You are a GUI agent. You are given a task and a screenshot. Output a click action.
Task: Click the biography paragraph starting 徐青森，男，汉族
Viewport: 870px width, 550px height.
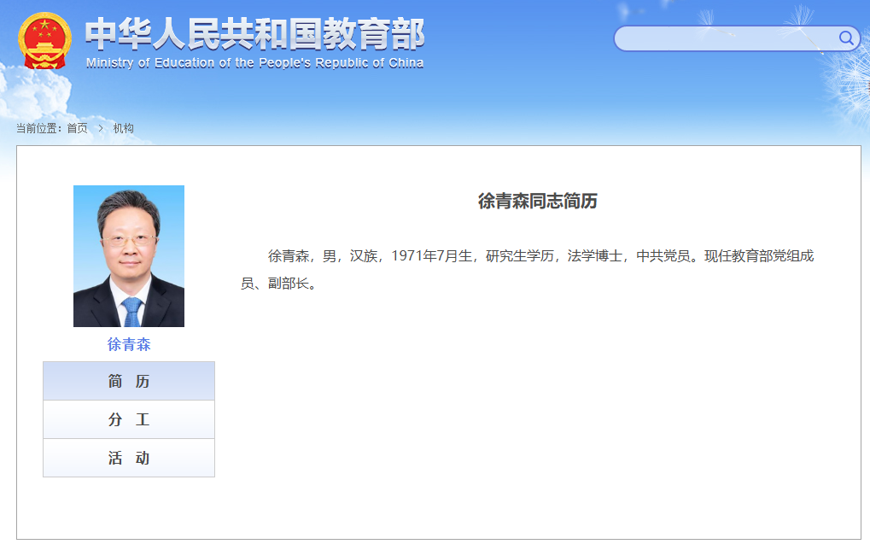point(527,270)
